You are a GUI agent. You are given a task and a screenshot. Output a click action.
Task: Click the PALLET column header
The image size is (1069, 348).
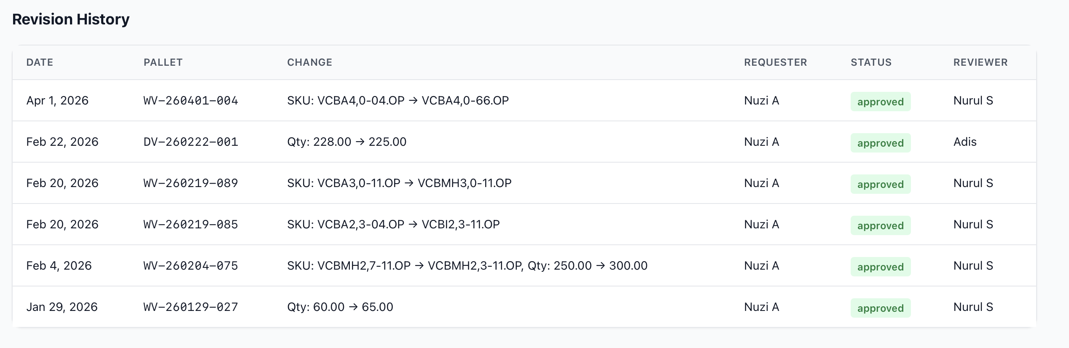pyautogui.click(x=163, y=62)
